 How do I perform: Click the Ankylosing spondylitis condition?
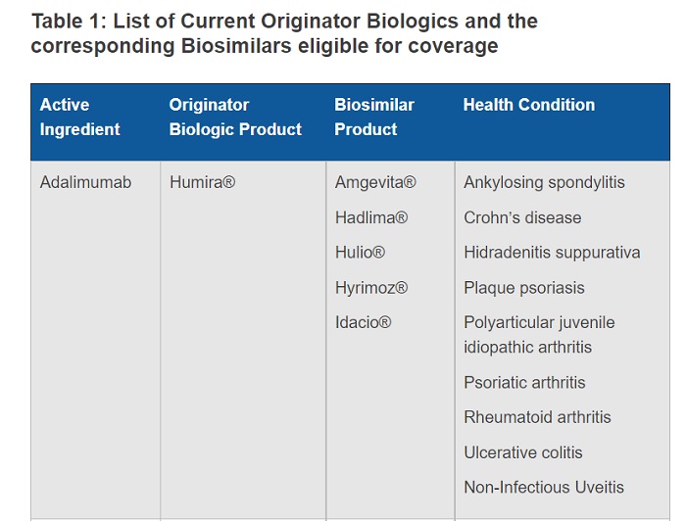(544, 182)
